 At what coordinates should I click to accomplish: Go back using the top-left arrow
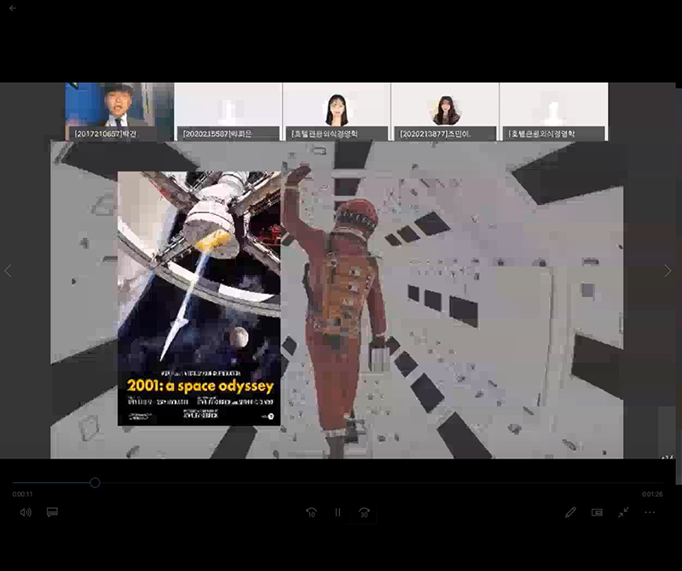click(x=13, y=8)
